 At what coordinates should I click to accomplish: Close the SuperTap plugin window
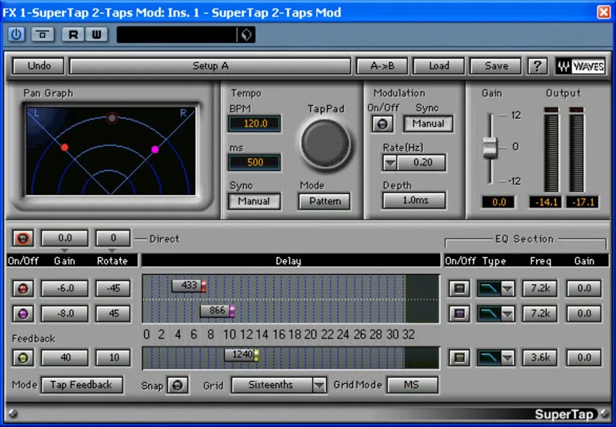(603, 12)
